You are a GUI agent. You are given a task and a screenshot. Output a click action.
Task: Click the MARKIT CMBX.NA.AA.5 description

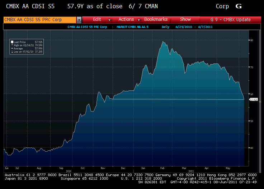pyautogui.click(x=132, y=27)
